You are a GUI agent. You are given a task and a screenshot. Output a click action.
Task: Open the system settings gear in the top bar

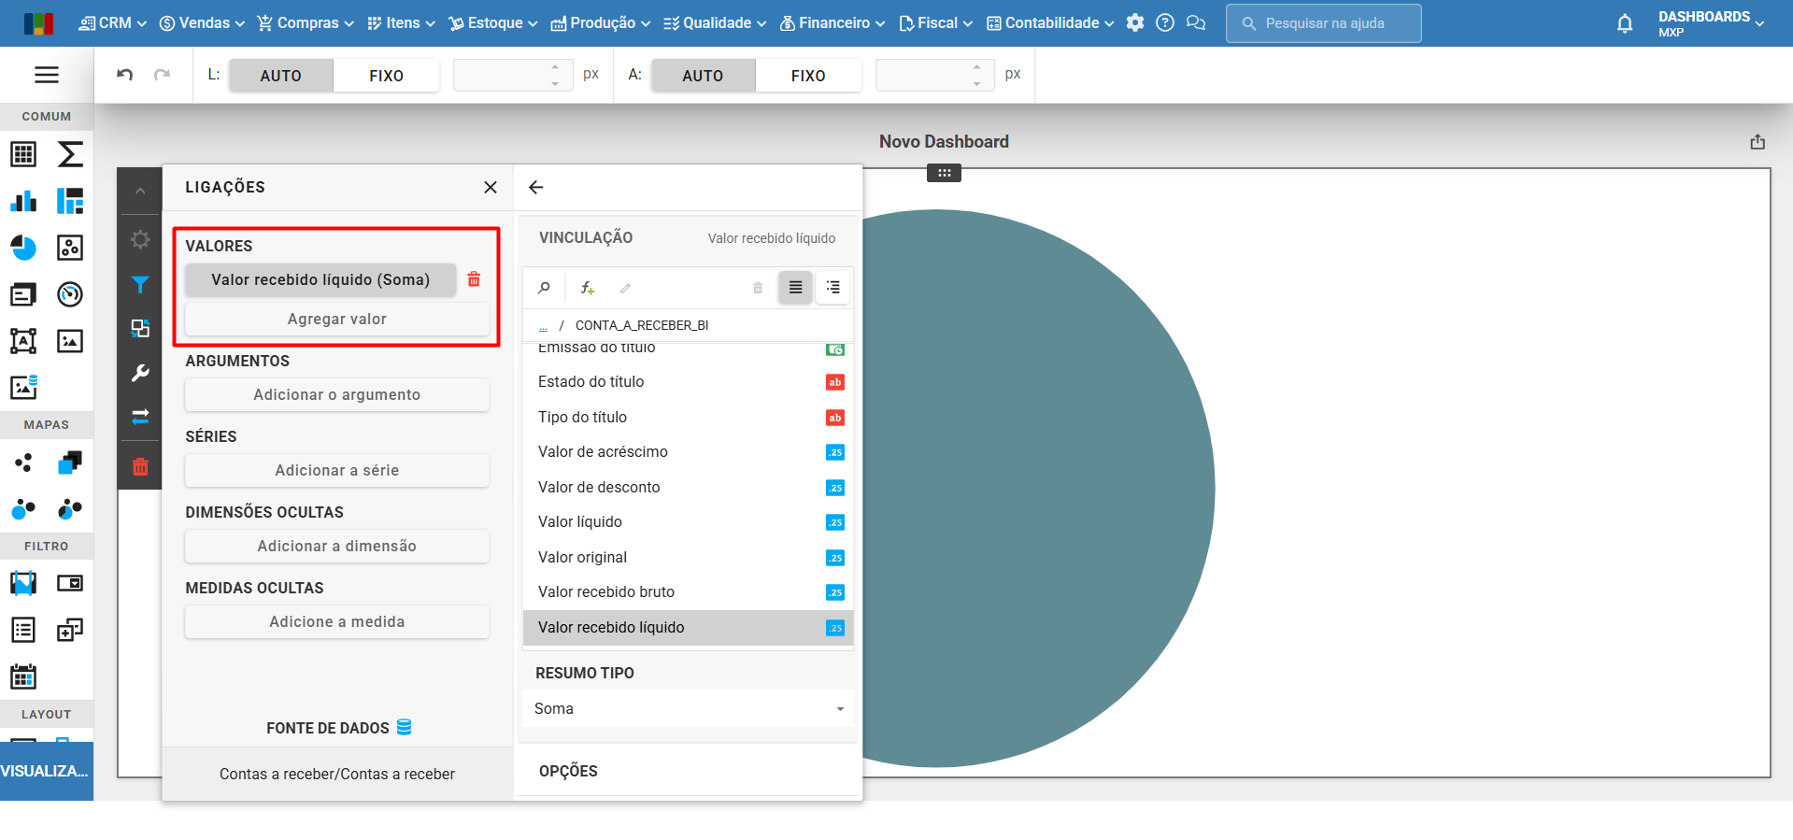[x=1135, y=23]
